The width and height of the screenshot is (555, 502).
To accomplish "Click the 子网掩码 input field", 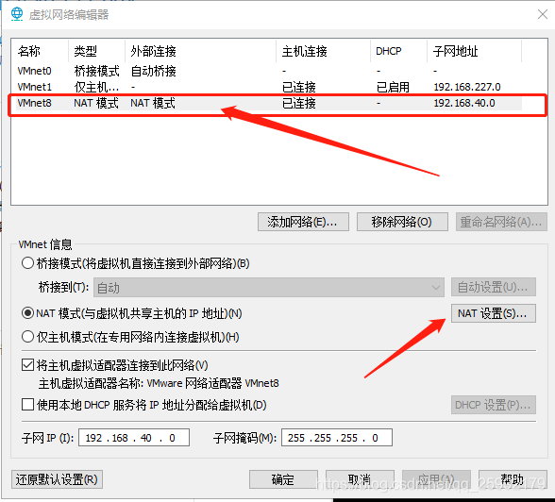I will pyautogui.click(x=337, y=438).
